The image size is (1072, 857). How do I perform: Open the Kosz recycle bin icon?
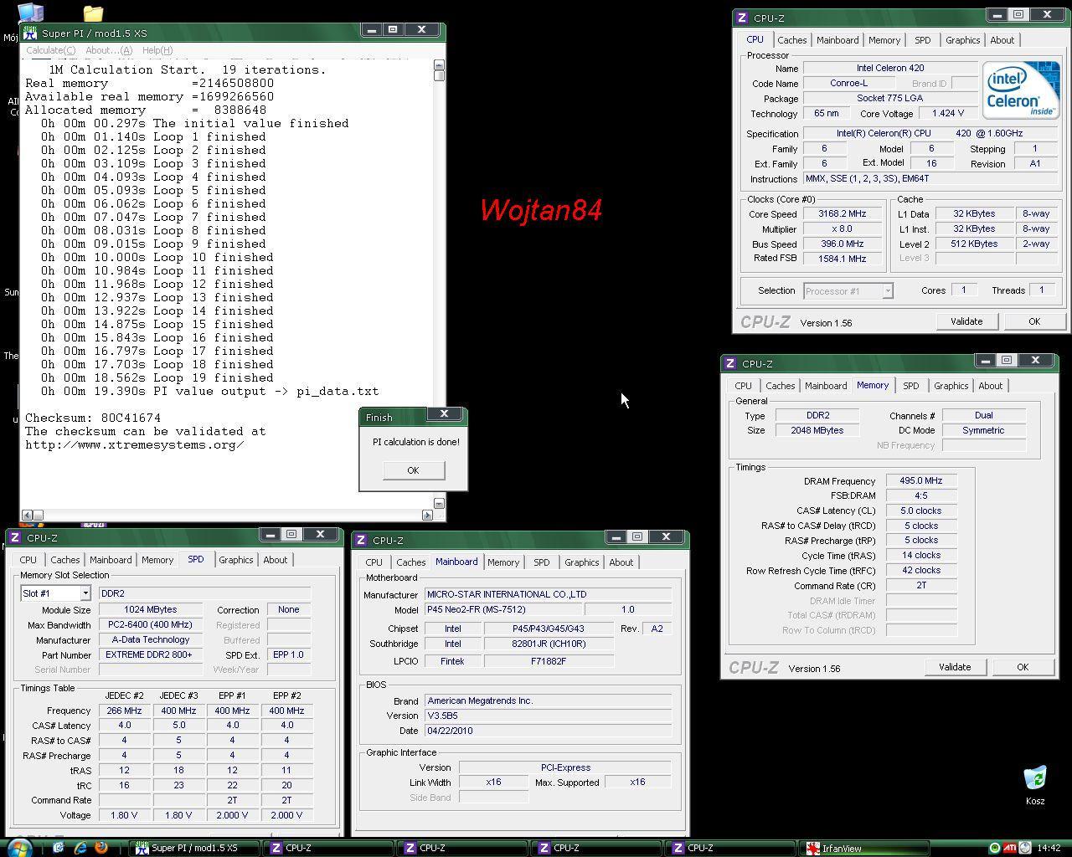click(x=1035, y=785)
